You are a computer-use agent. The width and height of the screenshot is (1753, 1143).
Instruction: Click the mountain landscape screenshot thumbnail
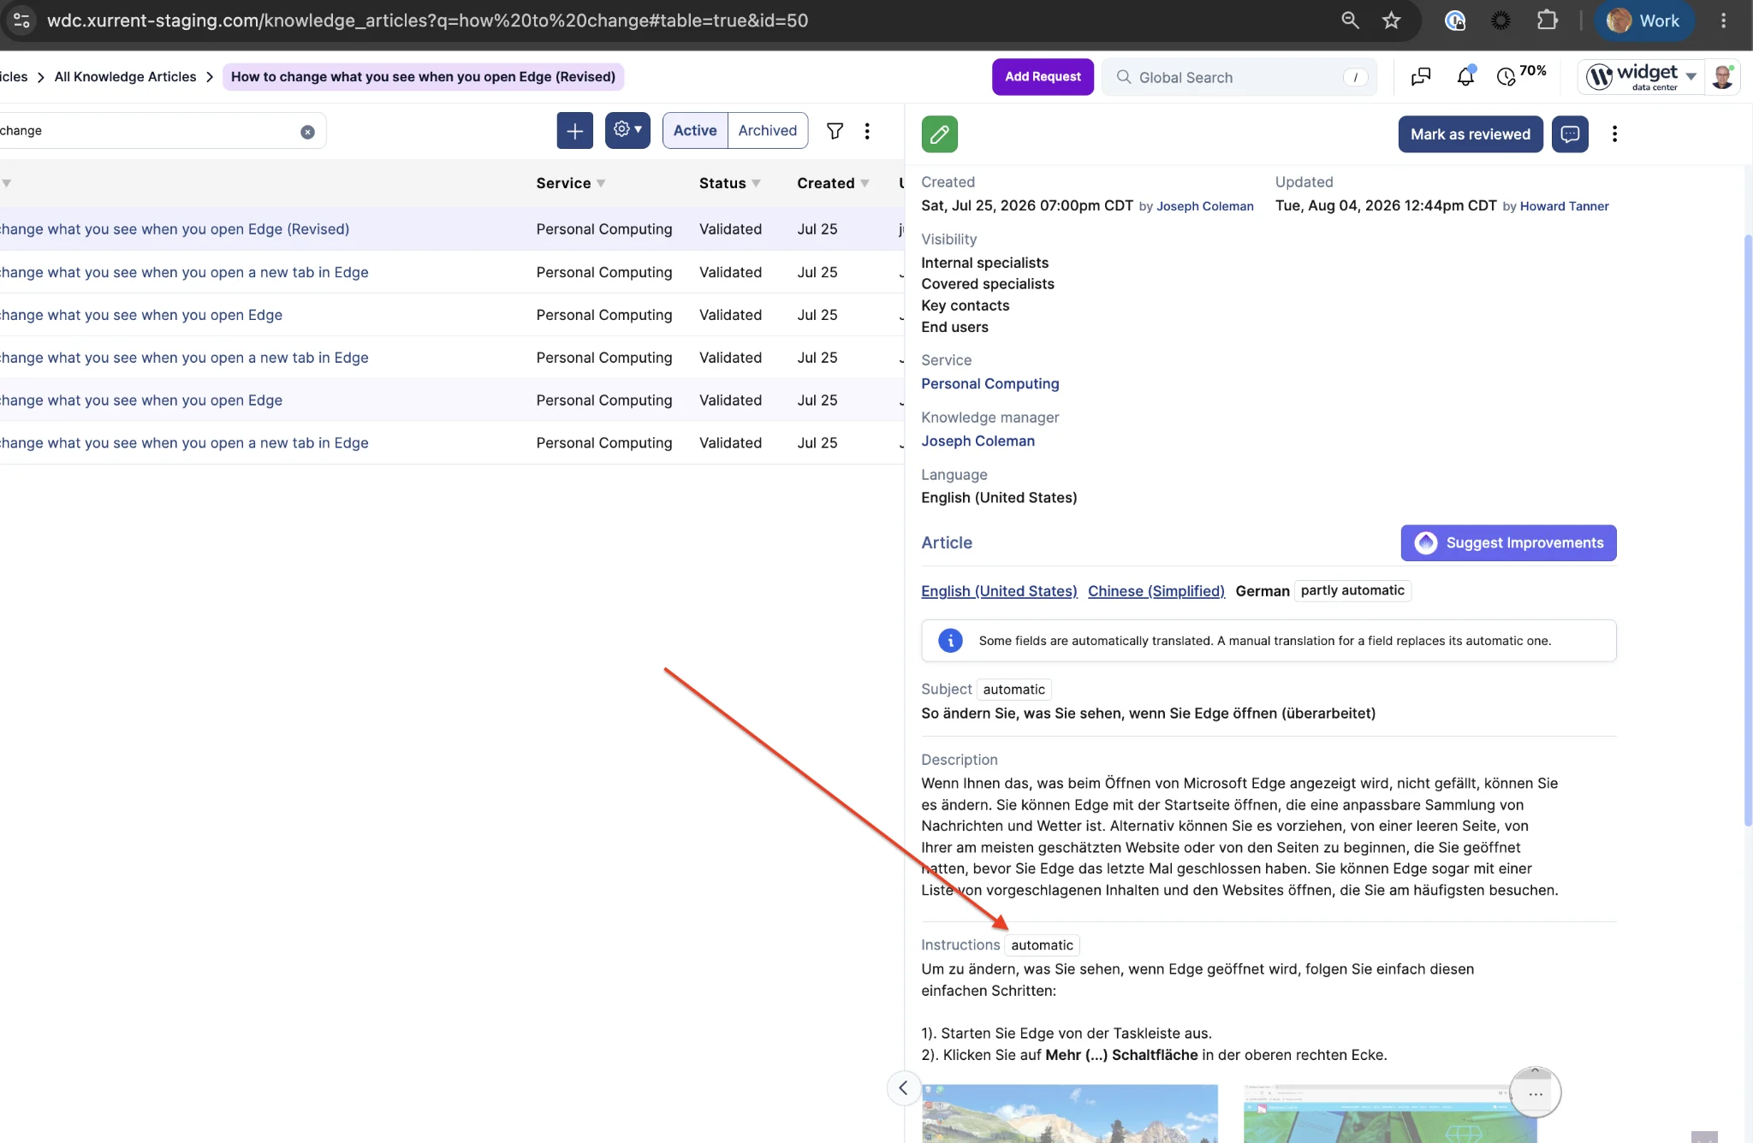[1070, 1114]
